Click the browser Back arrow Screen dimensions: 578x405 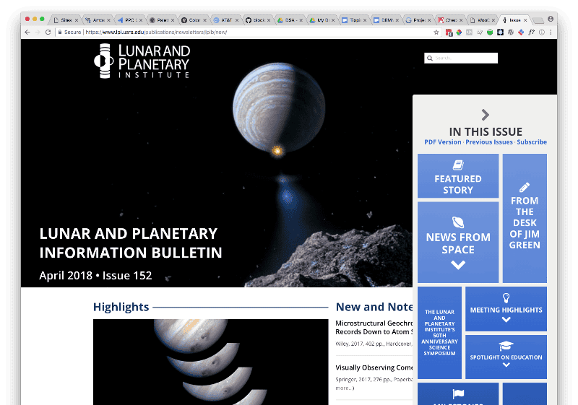click(x=27, y=32)
